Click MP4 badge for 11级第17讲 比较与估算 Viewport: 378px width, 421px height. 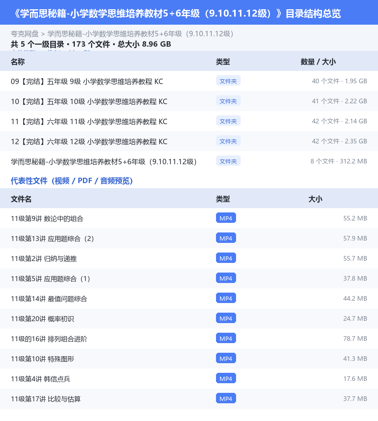[x=226, y=399]
